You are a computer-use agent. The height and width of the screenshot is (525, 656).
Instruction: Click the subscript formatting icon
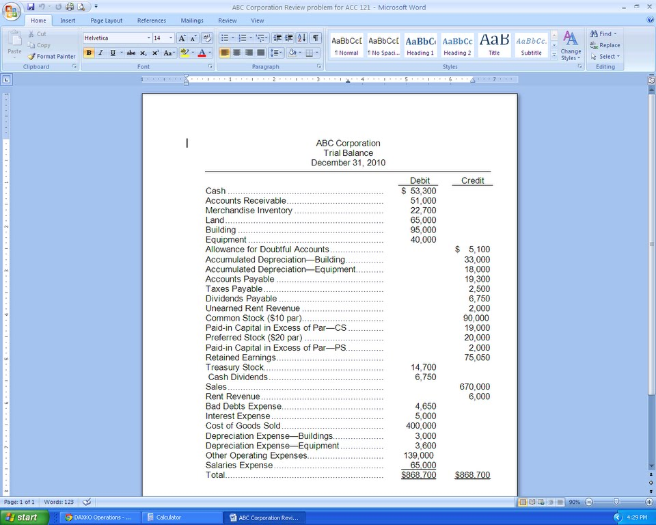click(x=142, y=53)
